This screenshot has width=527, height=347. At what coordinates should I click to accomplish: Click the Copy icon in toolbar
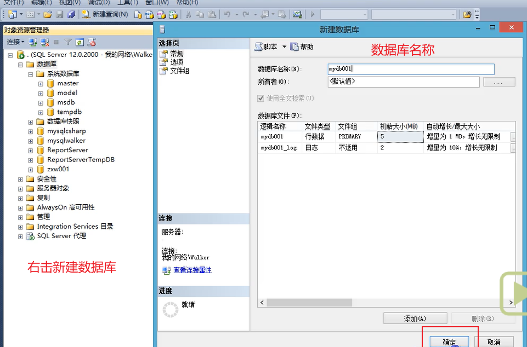(x=200, y=14)
